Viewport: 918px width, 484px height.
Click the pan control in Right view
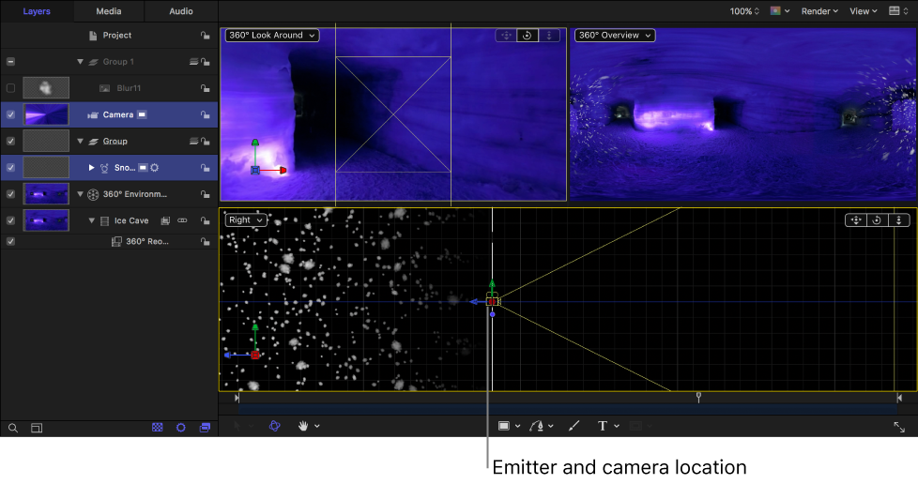[856, 220]
